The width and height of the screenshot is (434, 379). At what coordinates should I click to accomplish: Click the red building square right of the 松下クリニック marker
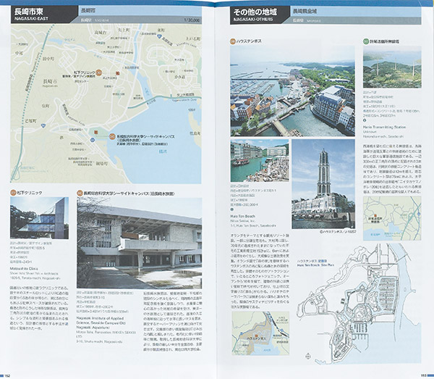(x=118, y=73)
